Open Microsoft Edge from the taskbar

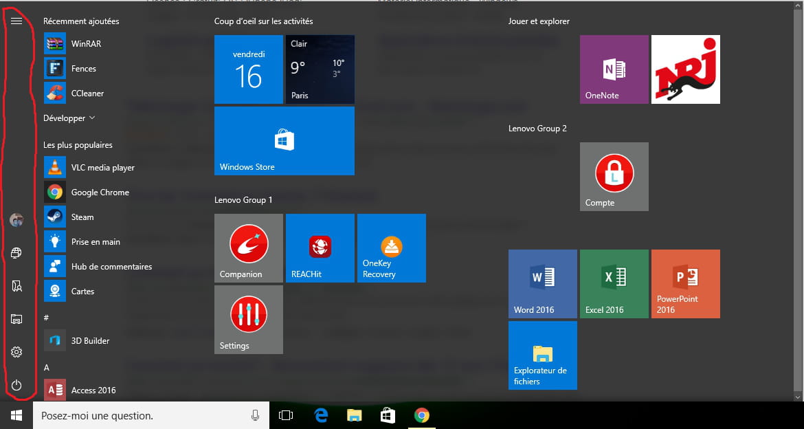(x=321, y=415)
